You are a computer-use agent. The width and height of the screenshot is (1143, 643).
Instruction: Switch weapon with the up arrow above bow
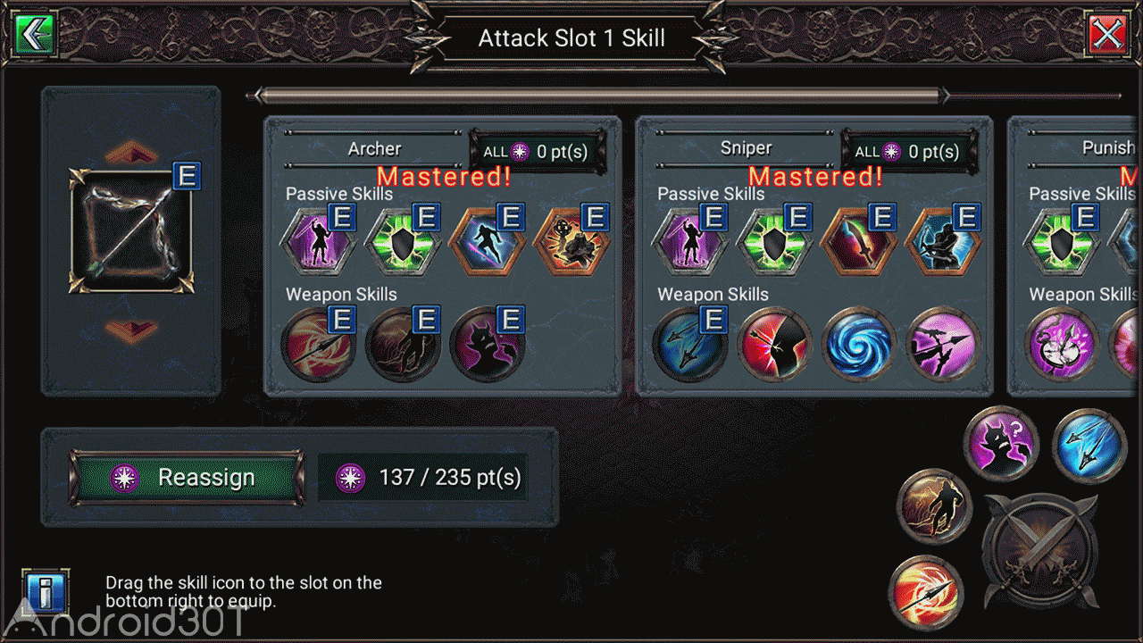pyautogui.click(x=131, y=152)
